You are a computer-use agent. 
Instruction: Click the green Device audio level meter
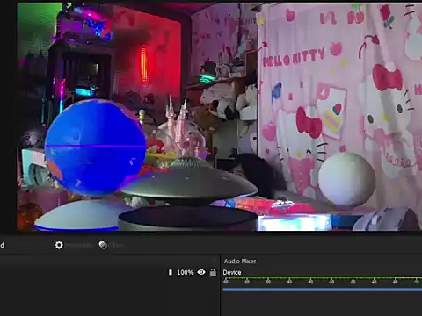323,278
